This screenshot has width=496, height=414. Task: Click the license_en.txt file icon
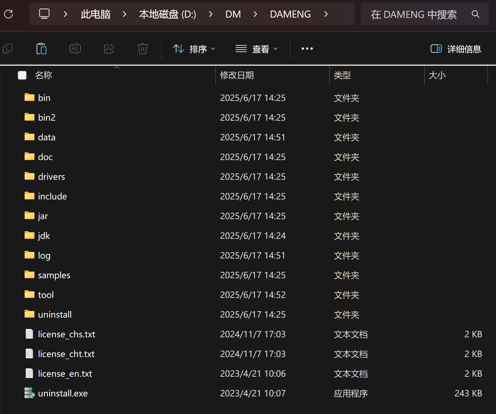pyautogui.click(x=30, y=373)
